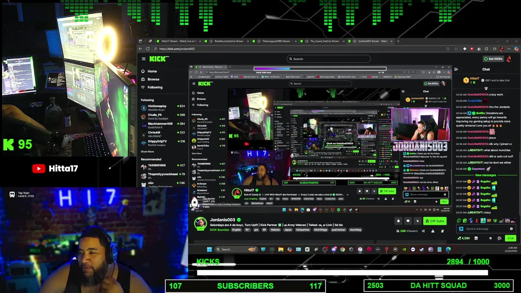Select the gta tag
521x293 pixels.
(256, 230)
